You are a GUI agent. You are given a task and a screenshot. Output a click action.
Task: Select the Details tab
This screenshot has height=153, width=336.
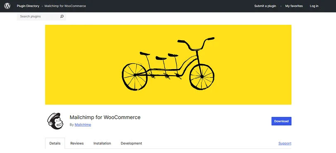click(x=55, y=143)
